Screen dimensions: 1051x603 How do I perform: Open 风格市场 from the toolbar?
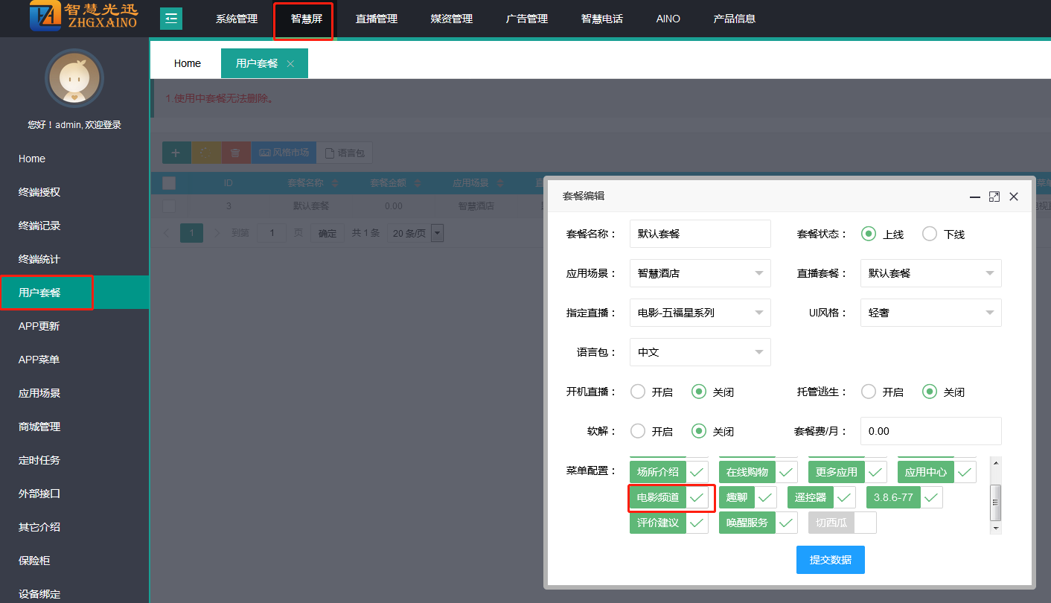point(284,153)
